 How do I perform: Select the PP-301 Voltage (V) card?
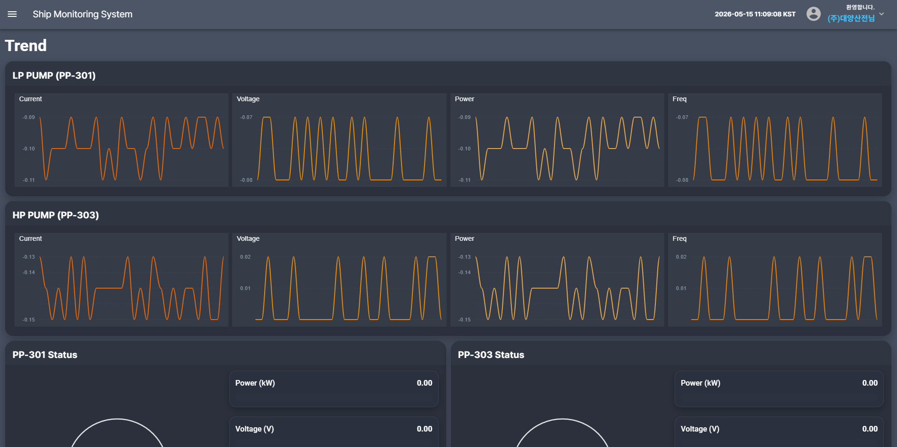click(x=334, y=432)
